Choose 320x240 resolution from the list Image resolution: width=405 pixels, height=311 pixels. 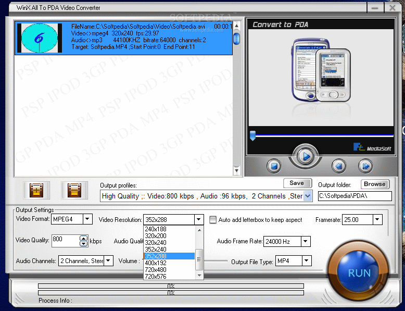169,242
